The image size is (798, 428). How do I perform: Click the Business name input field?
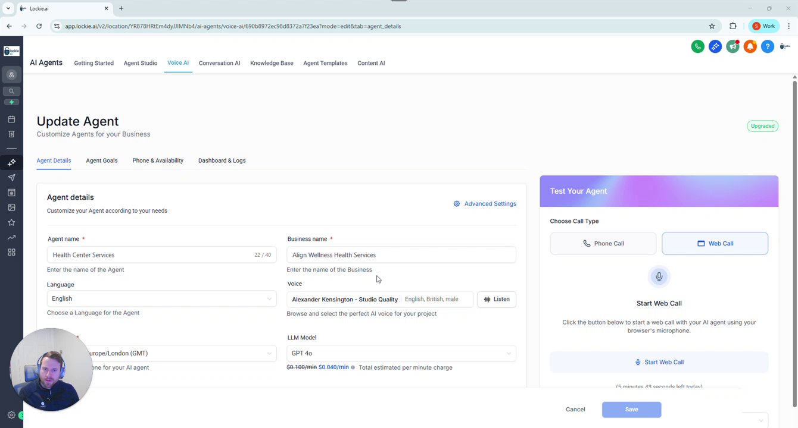click(401, 255)
